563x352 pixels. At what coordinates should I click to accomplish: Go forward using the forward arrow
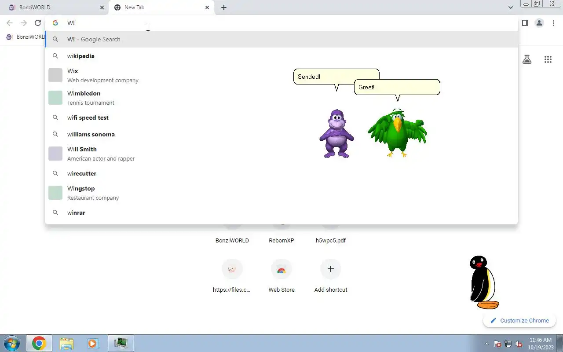[x=24, y=23]
